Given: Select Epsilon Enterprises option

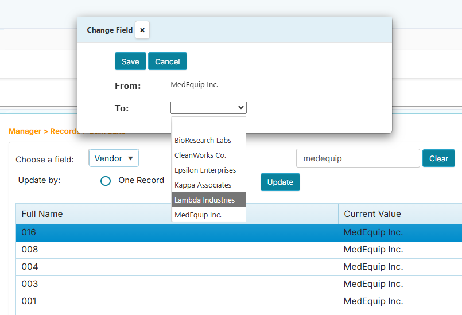Looking at the screenshot, I should [x=205, y=170].
